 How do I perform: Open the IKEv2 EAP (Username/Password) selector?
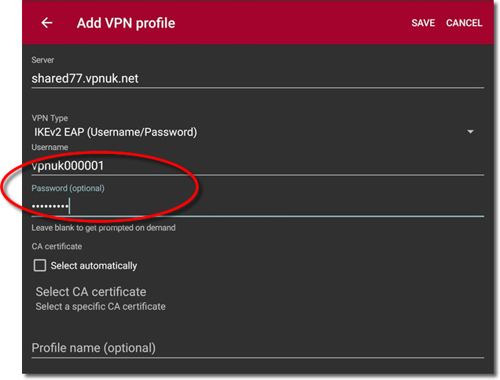click(x=114, y=132)
